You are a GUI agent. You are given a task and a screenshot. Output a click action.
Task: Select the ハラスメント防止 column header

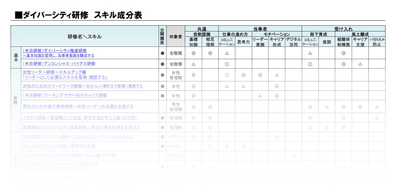(x=377, y=42)
